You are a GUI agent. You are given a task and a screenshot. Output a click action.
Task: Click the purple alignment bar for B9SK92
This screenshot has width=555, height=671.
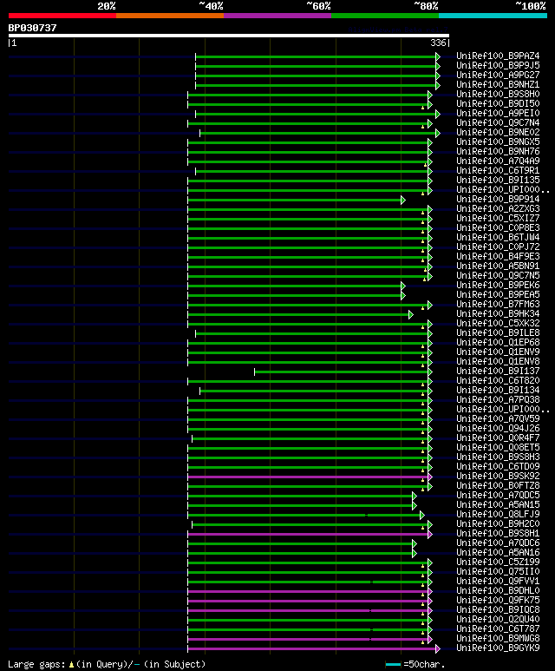tap(308, 477)
